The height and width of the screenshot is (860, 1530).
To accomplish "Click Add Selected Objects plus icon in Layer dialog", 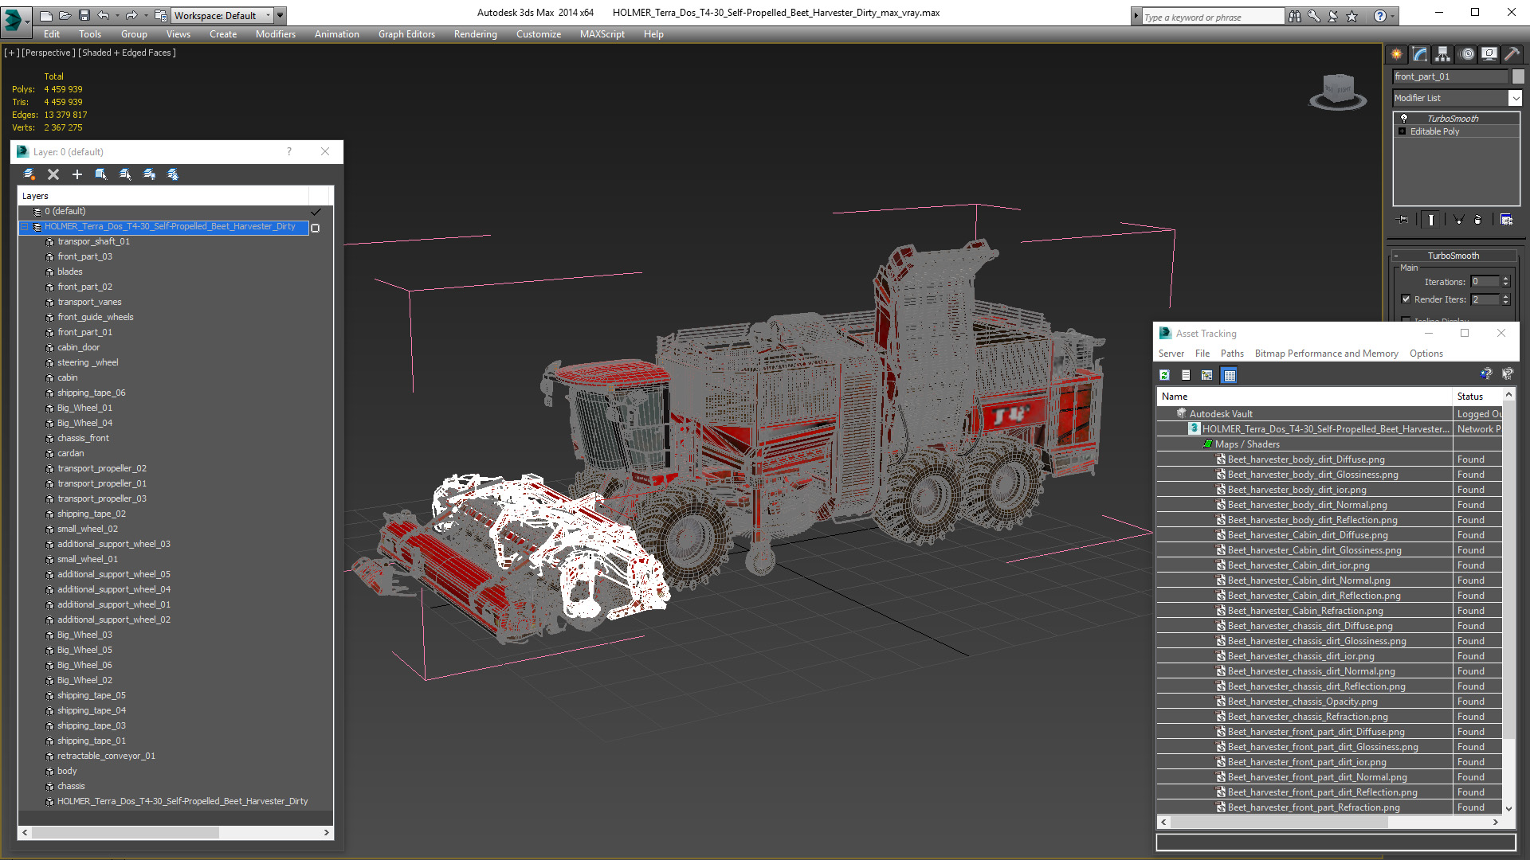I will (77, 174).
